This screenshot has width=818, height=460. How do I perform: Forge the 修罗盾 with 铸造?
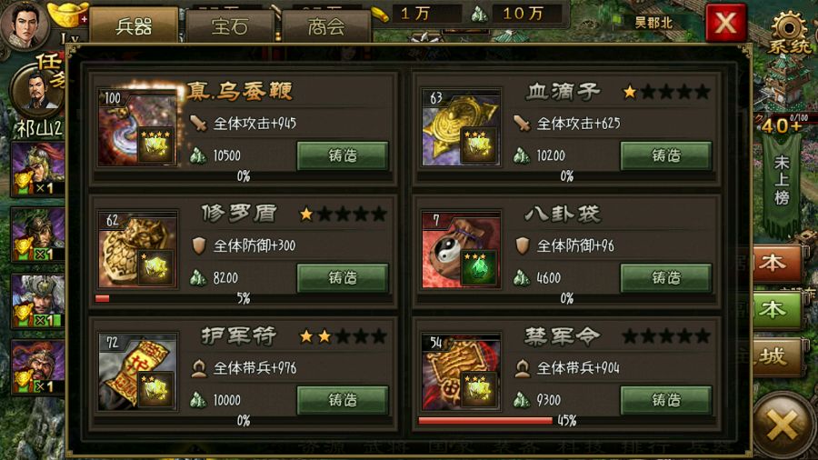343,277
